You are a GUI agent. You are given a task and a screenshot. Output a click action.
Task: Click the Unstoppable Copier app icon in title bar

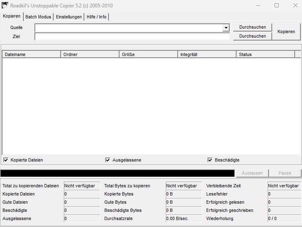pyautogui.click(x=5, y=5)
